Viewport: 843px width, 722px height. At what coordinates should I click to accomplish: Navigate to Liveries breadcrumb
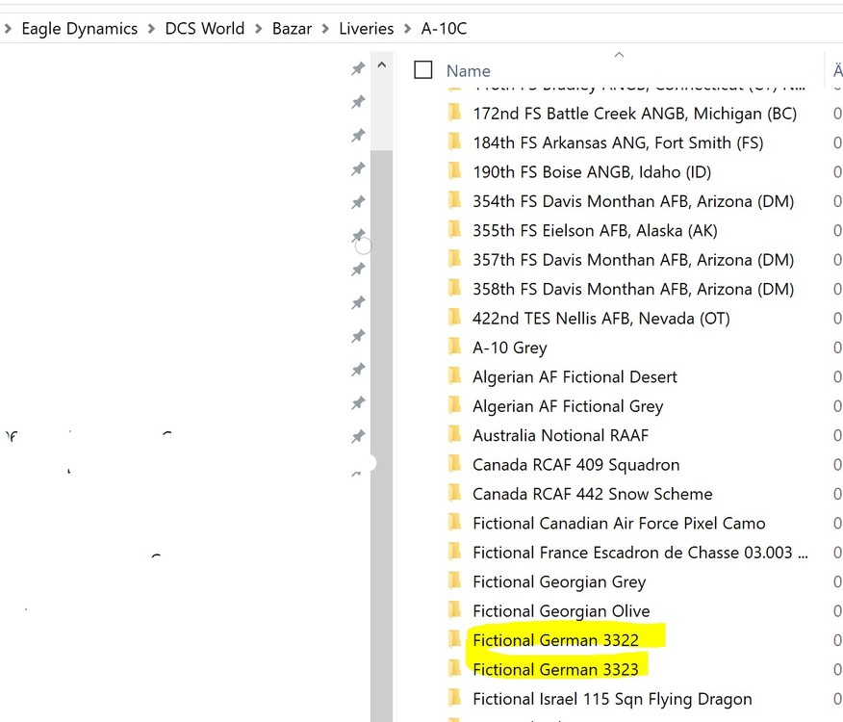point(366,29)
